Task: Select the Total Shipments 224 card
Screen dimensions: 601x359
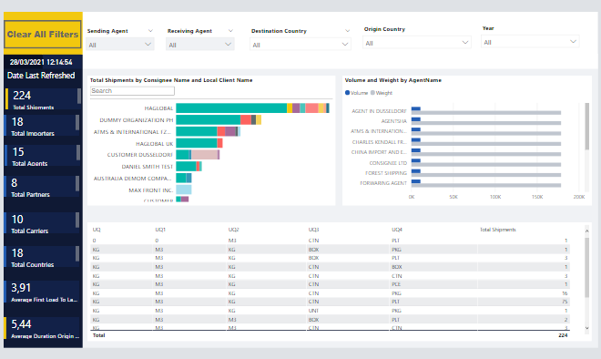Action: (x=43, y=99)
